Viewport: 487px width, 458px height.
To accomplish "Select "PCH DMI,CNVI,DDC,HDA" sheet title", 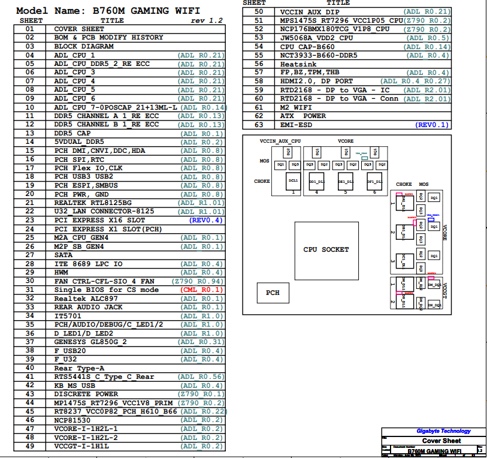I will point(99,151).
